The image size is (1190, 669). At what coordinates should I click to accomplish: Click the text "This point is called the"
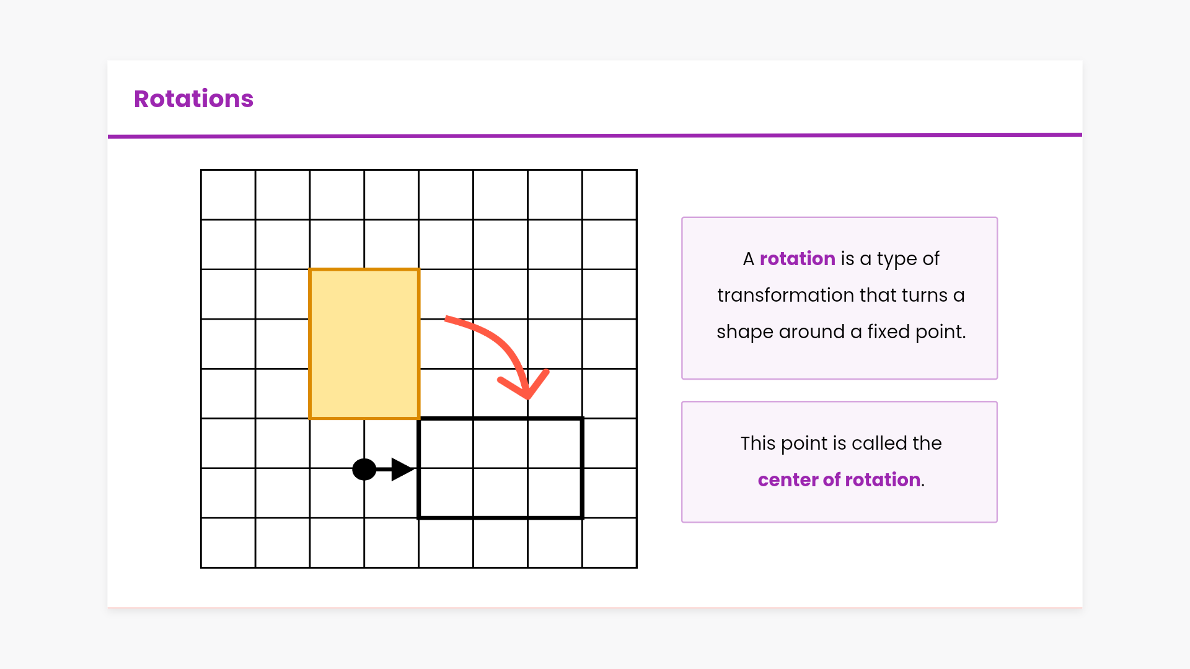[x=841, y=443]
